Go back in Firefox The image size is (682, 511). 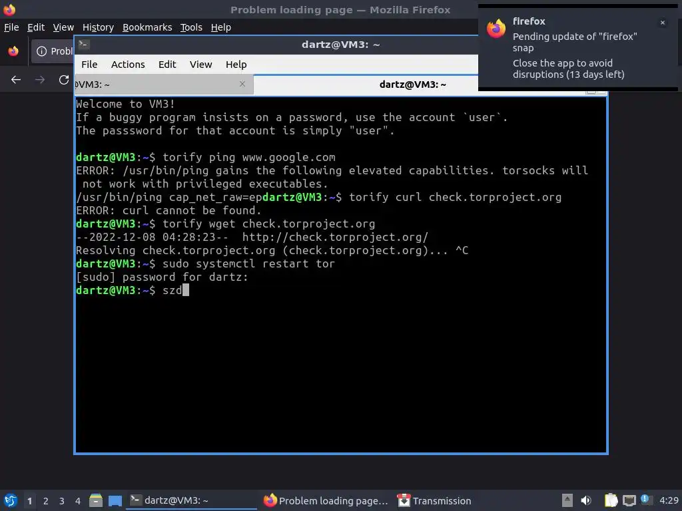pos(16,80)
